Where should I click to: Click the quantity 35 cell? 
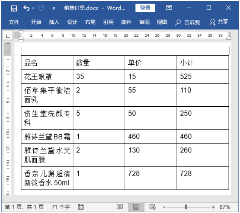click(x=99, y=76)
